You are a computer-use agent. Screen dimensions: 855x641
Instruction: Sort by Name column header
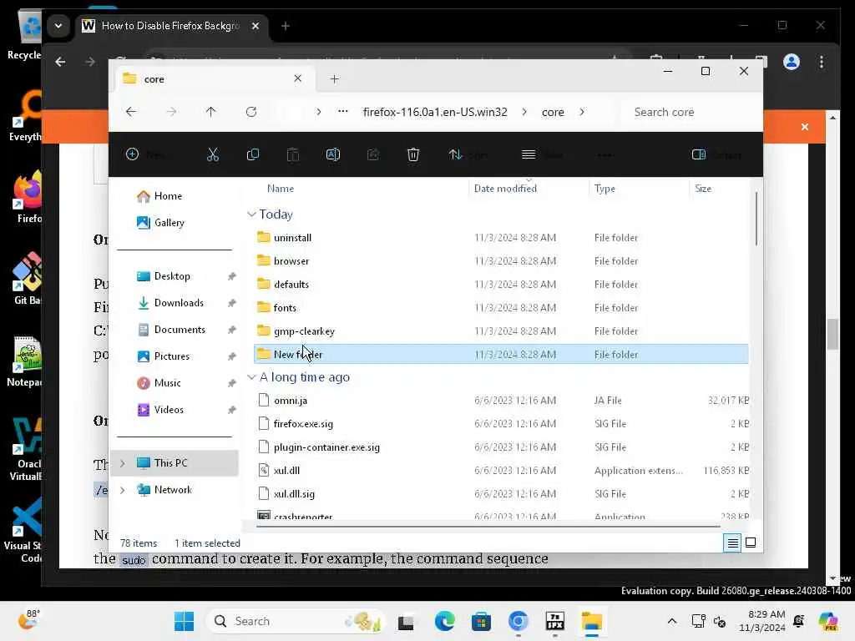point(281,189)
